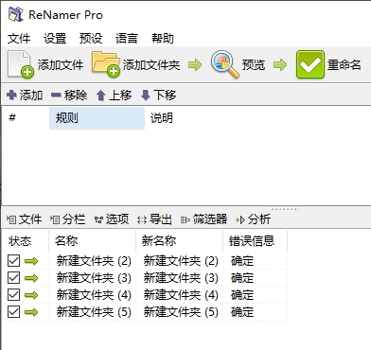Click 新建文件夹 (2) in the 新名称 column
This screenshot has height=350, width=371.
click(x=181, y=261)
